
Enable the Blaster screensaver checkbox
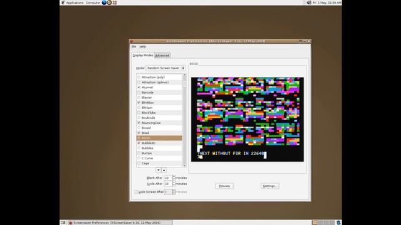139,97
